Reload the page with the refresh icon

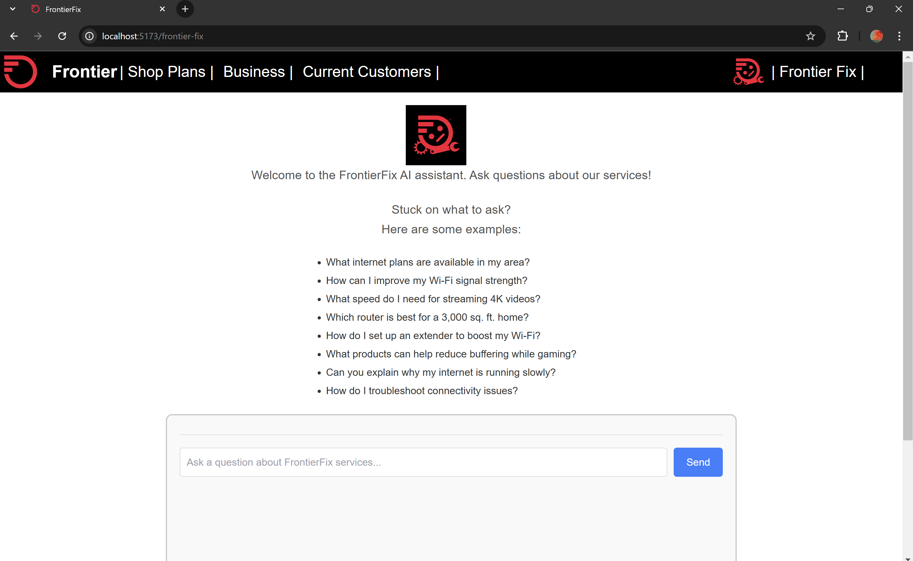pyautogui.click(x=62, y=36)
